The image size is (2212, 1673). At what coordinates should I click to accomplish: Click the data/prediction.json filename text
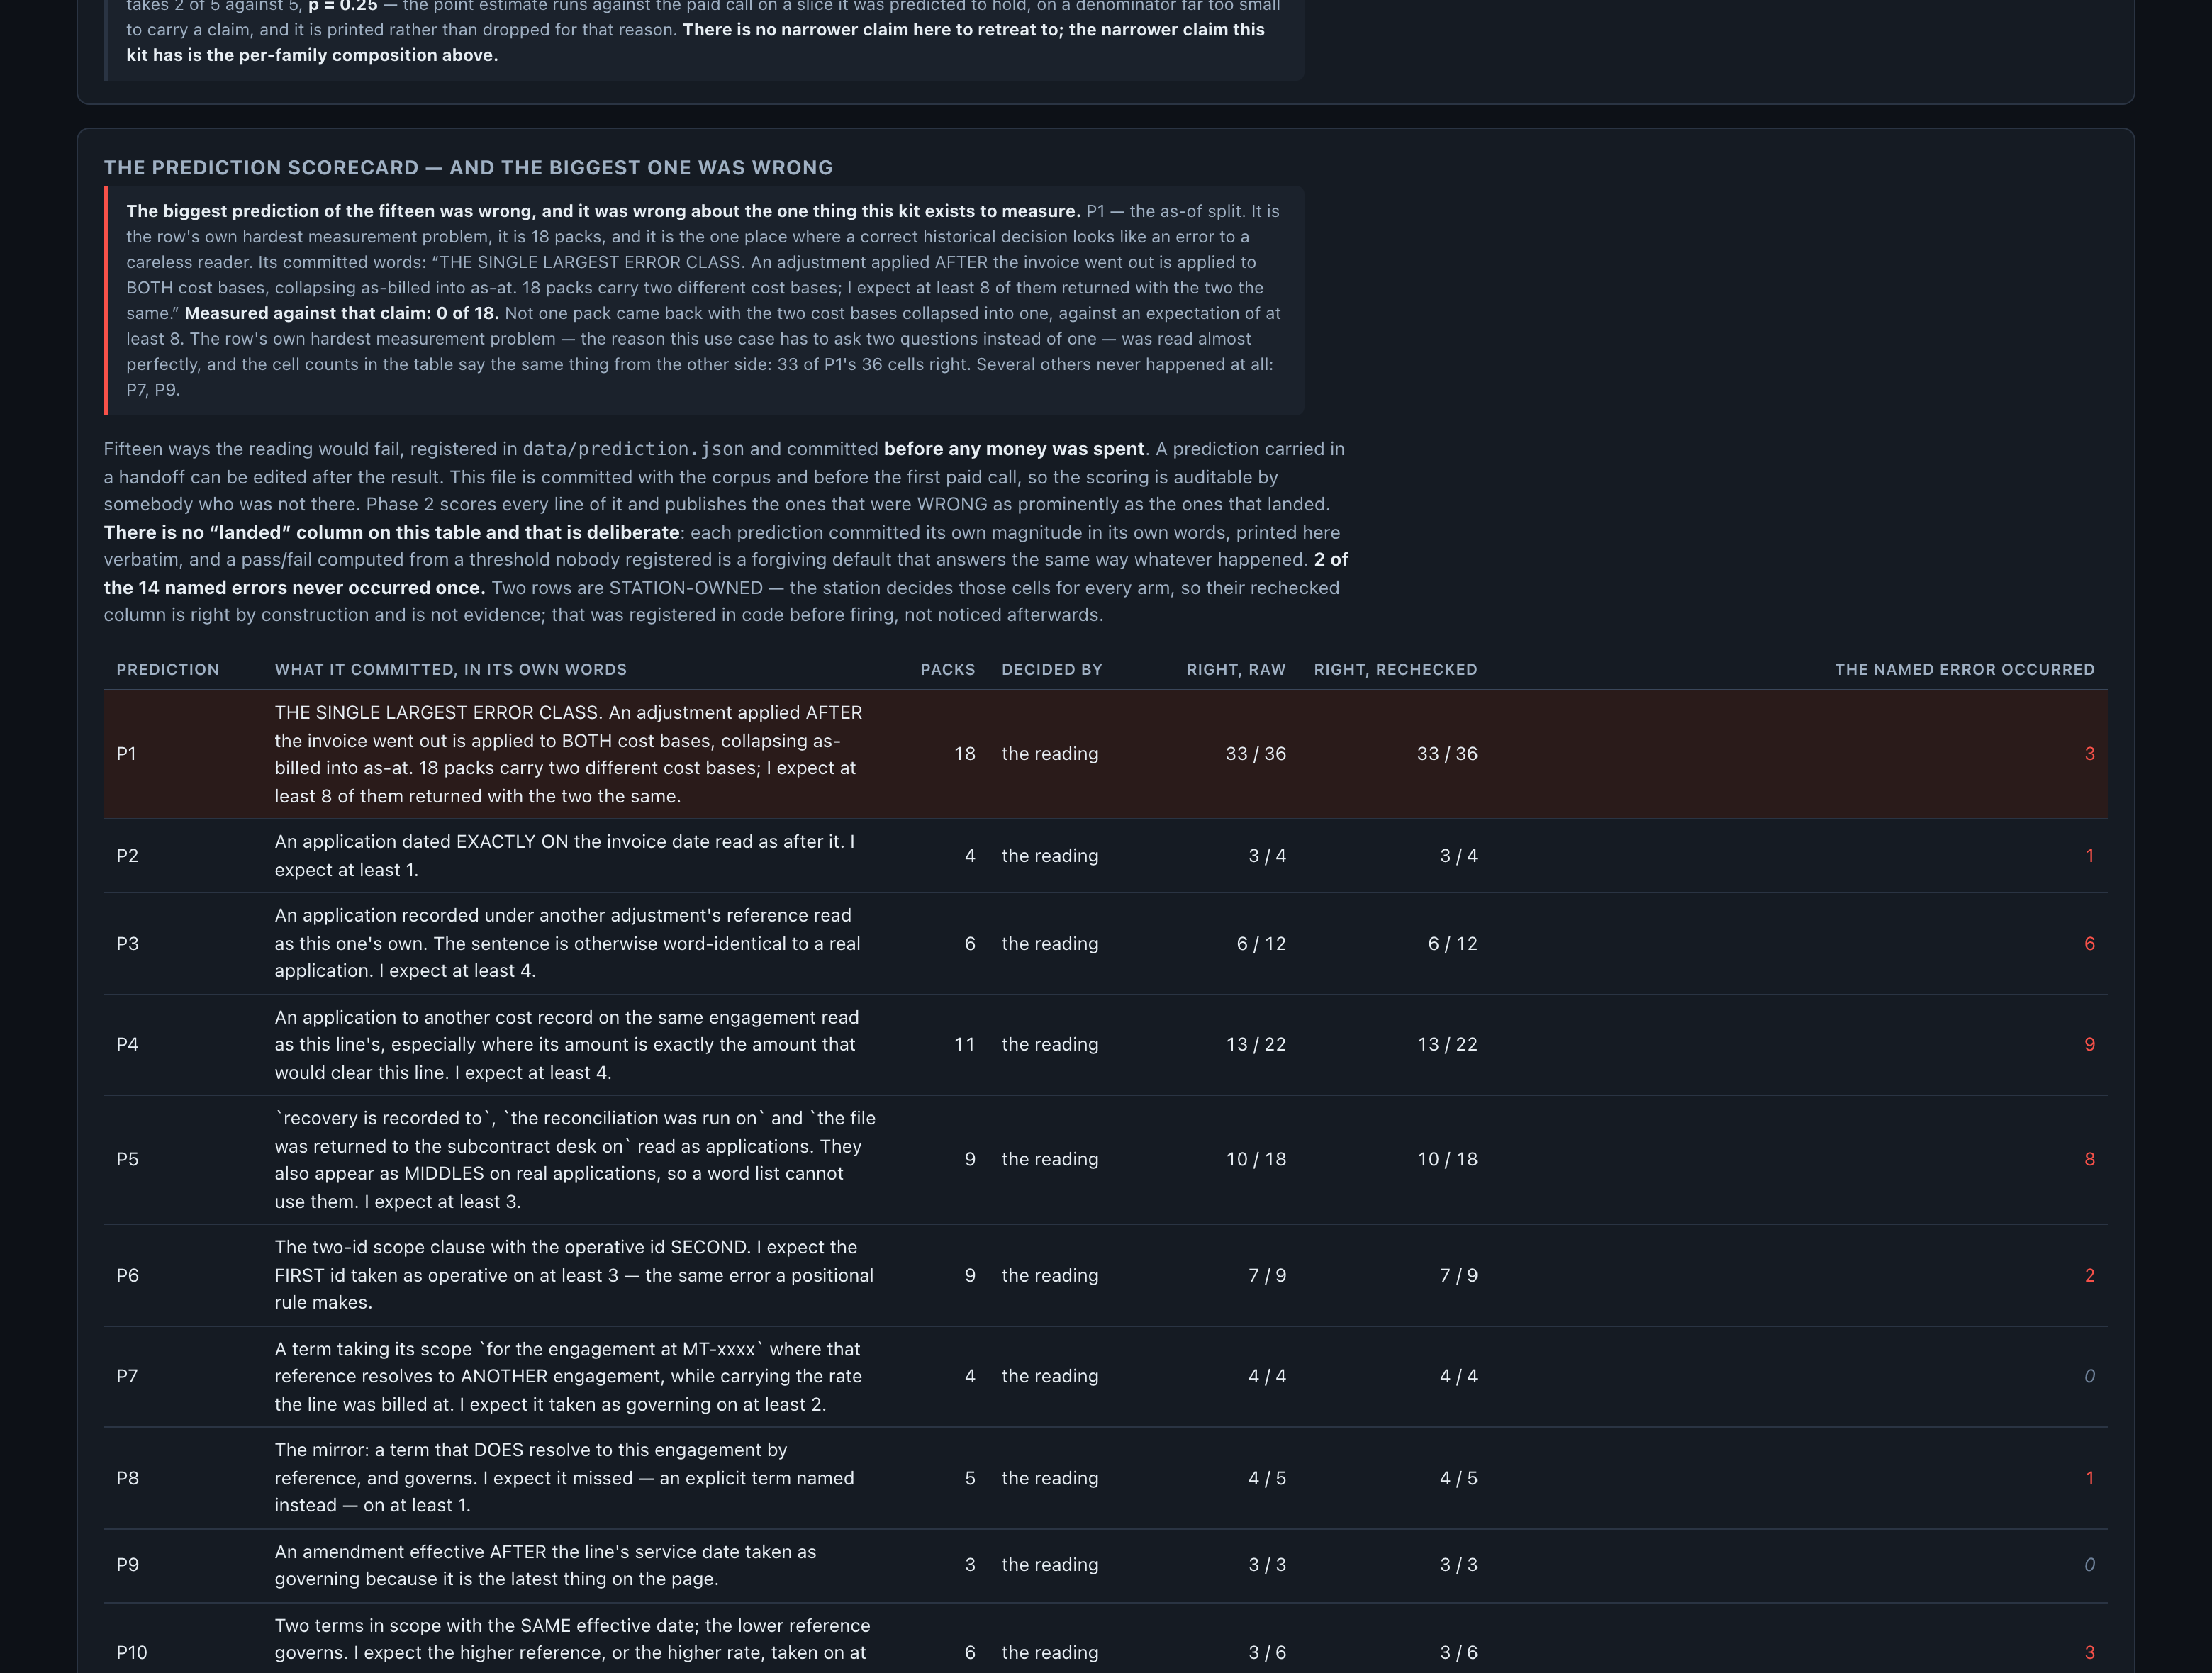click(633, 449)
